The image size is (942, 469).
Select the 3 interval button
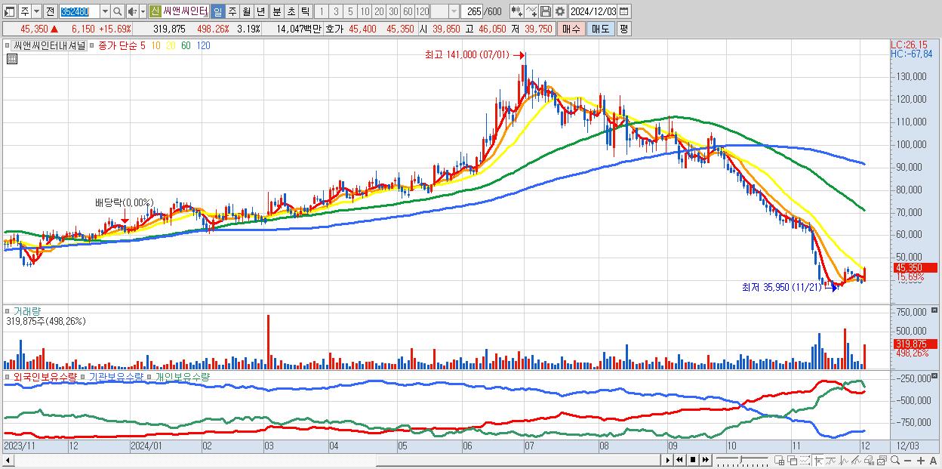[336, 12]
